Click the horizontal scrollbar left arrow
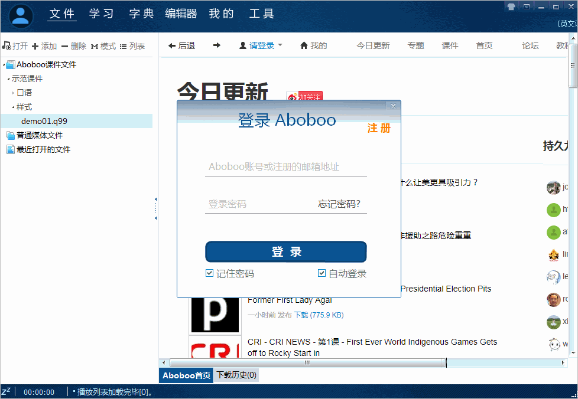The image size is (578, 399). pyautogui.click(x=164, y=362)
